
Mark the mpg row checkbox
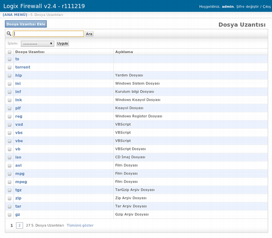[10, 174]
